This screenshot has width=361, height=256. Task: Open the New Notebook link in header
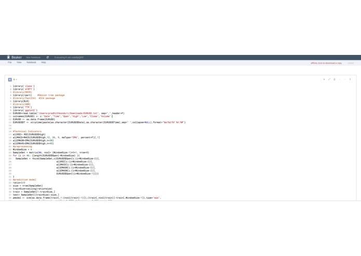33,58
